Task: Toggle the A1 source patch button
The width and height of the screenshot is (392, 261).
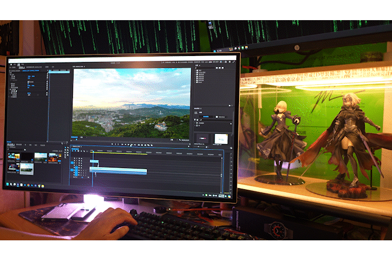Action: point(72,170)
